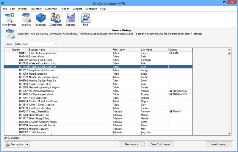The width and height of the screenshot is (238, 152).
Task: Expand the Print Invoice dropdown arrow
Action: tap(27, 145)
